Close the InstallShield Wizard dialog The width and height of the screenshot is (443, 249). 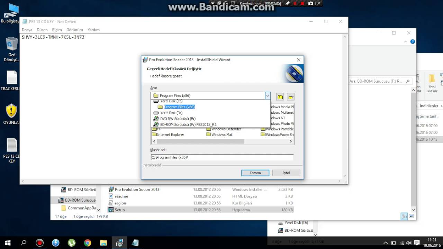pos(299,60)
